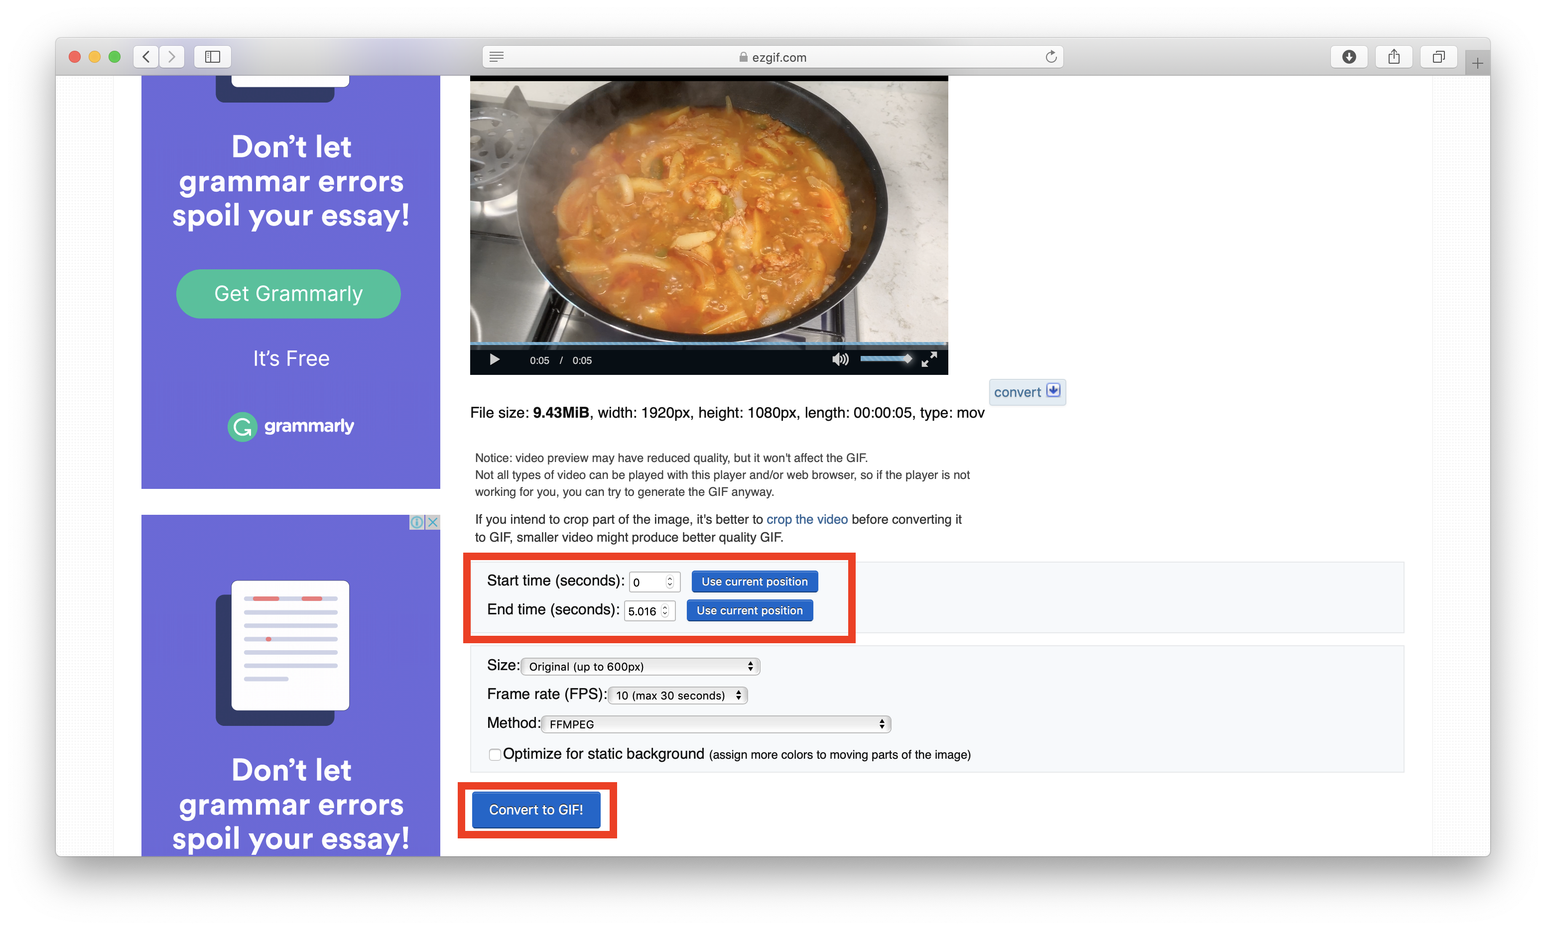Click the Safari downloads icon
The width and height of the screenshot is (1546, 930).
pyautogui.click(x=1349, y=57)
